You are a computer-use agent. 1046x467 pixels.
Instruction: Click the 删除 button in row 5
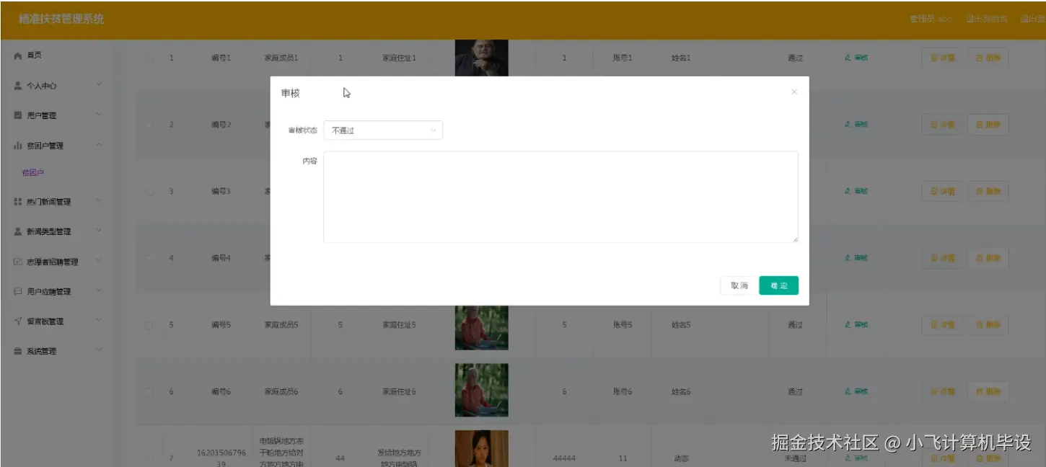pyautogui.click(x=988, y=325)
